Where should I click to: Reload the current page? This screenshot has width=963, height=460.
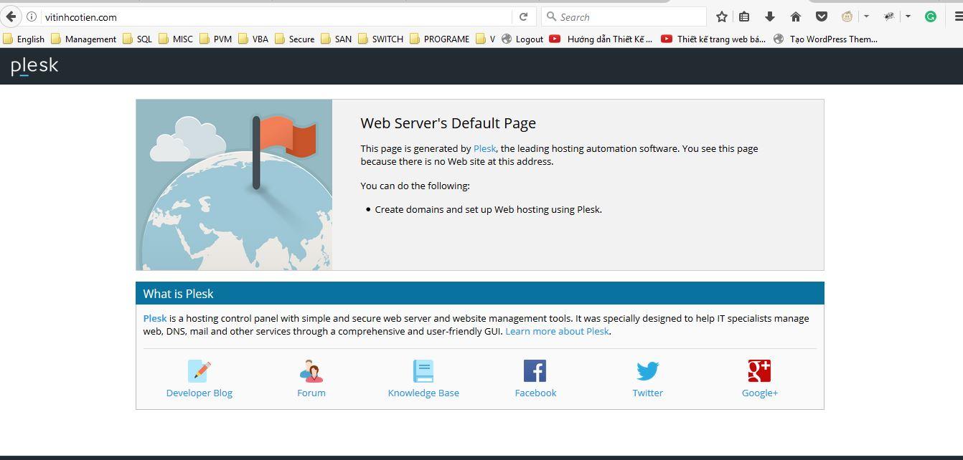523,16
